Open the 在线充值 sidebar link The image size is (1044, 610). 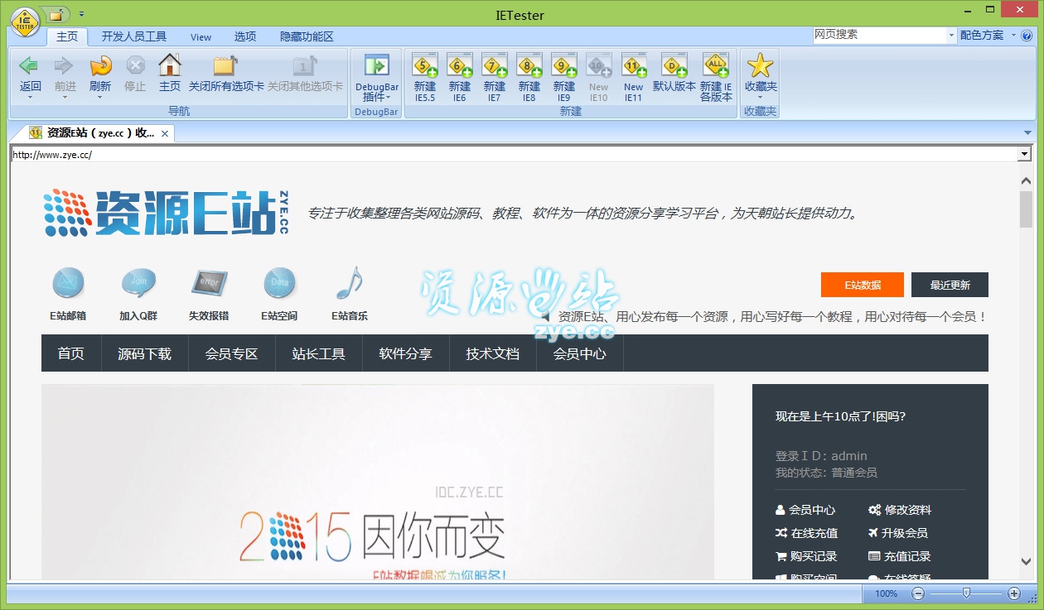(x=806, y=533)
